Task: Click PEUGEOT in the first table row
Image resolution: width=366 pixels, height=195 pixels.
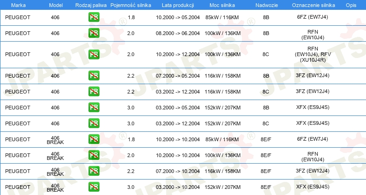Action: pos(18,17)
